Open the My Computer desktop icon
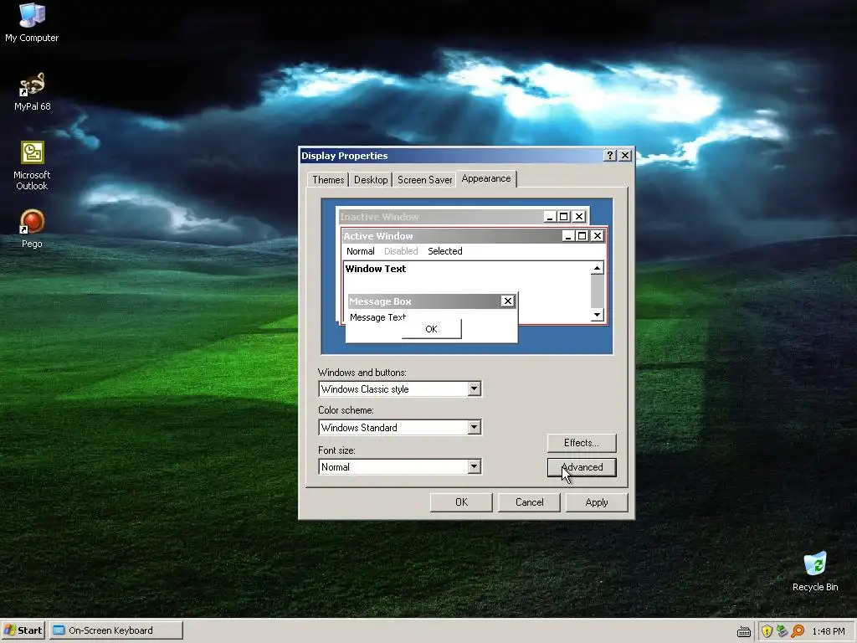 click(x=32, y=22)
